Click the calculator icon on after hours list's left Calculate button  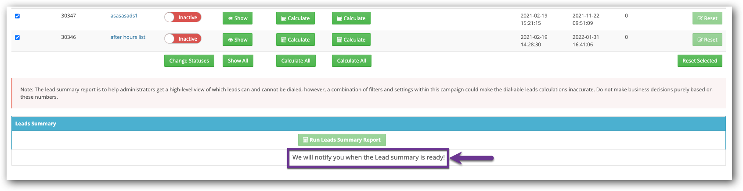click(x=284, y=40)
